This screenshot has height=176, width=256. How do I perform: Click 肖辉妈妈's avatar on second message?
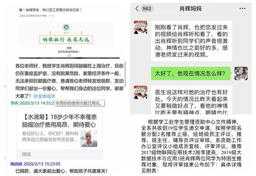coord(140,92)
